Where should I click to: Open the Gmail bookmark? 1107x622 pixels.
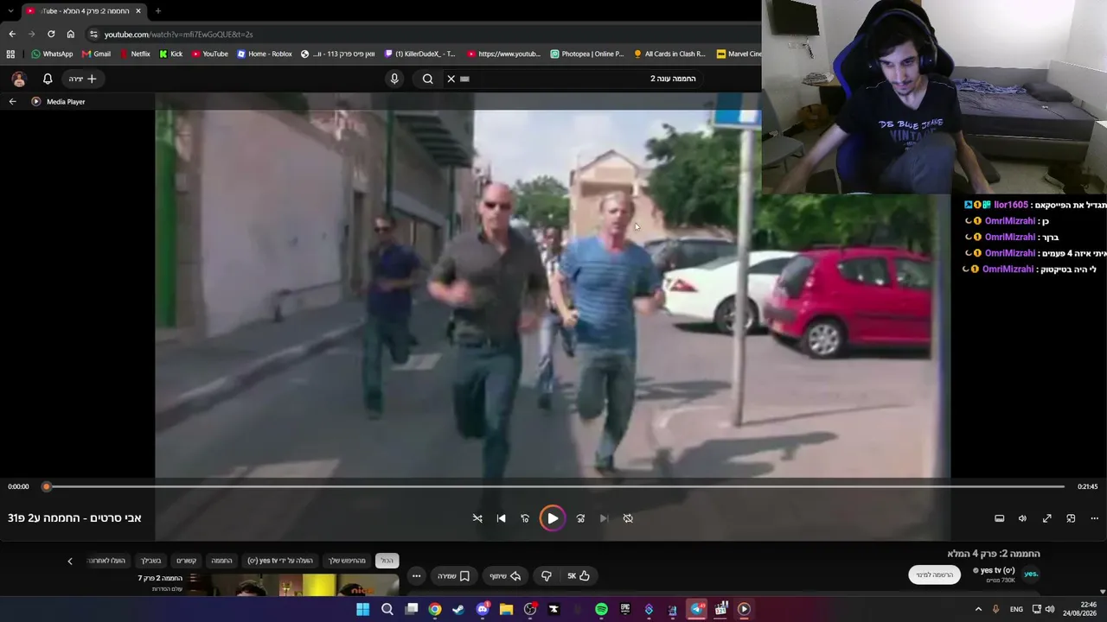pos(95,54)
